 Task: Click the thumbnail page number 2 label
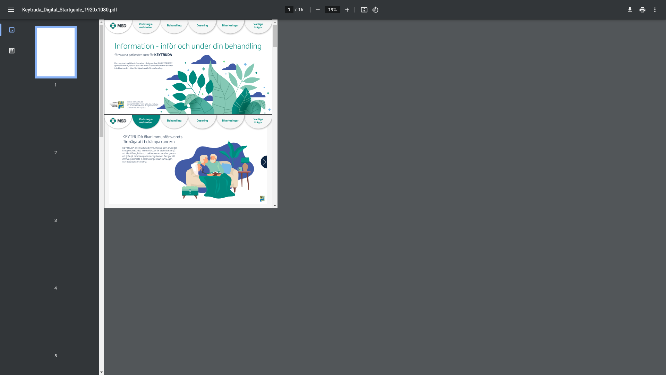(55, 153)
